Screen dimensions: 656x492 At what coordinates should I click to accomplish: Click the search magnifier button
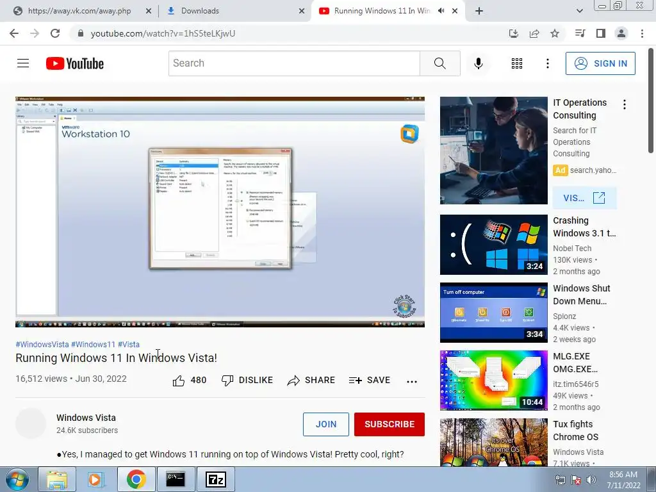(x=439, y=63)
